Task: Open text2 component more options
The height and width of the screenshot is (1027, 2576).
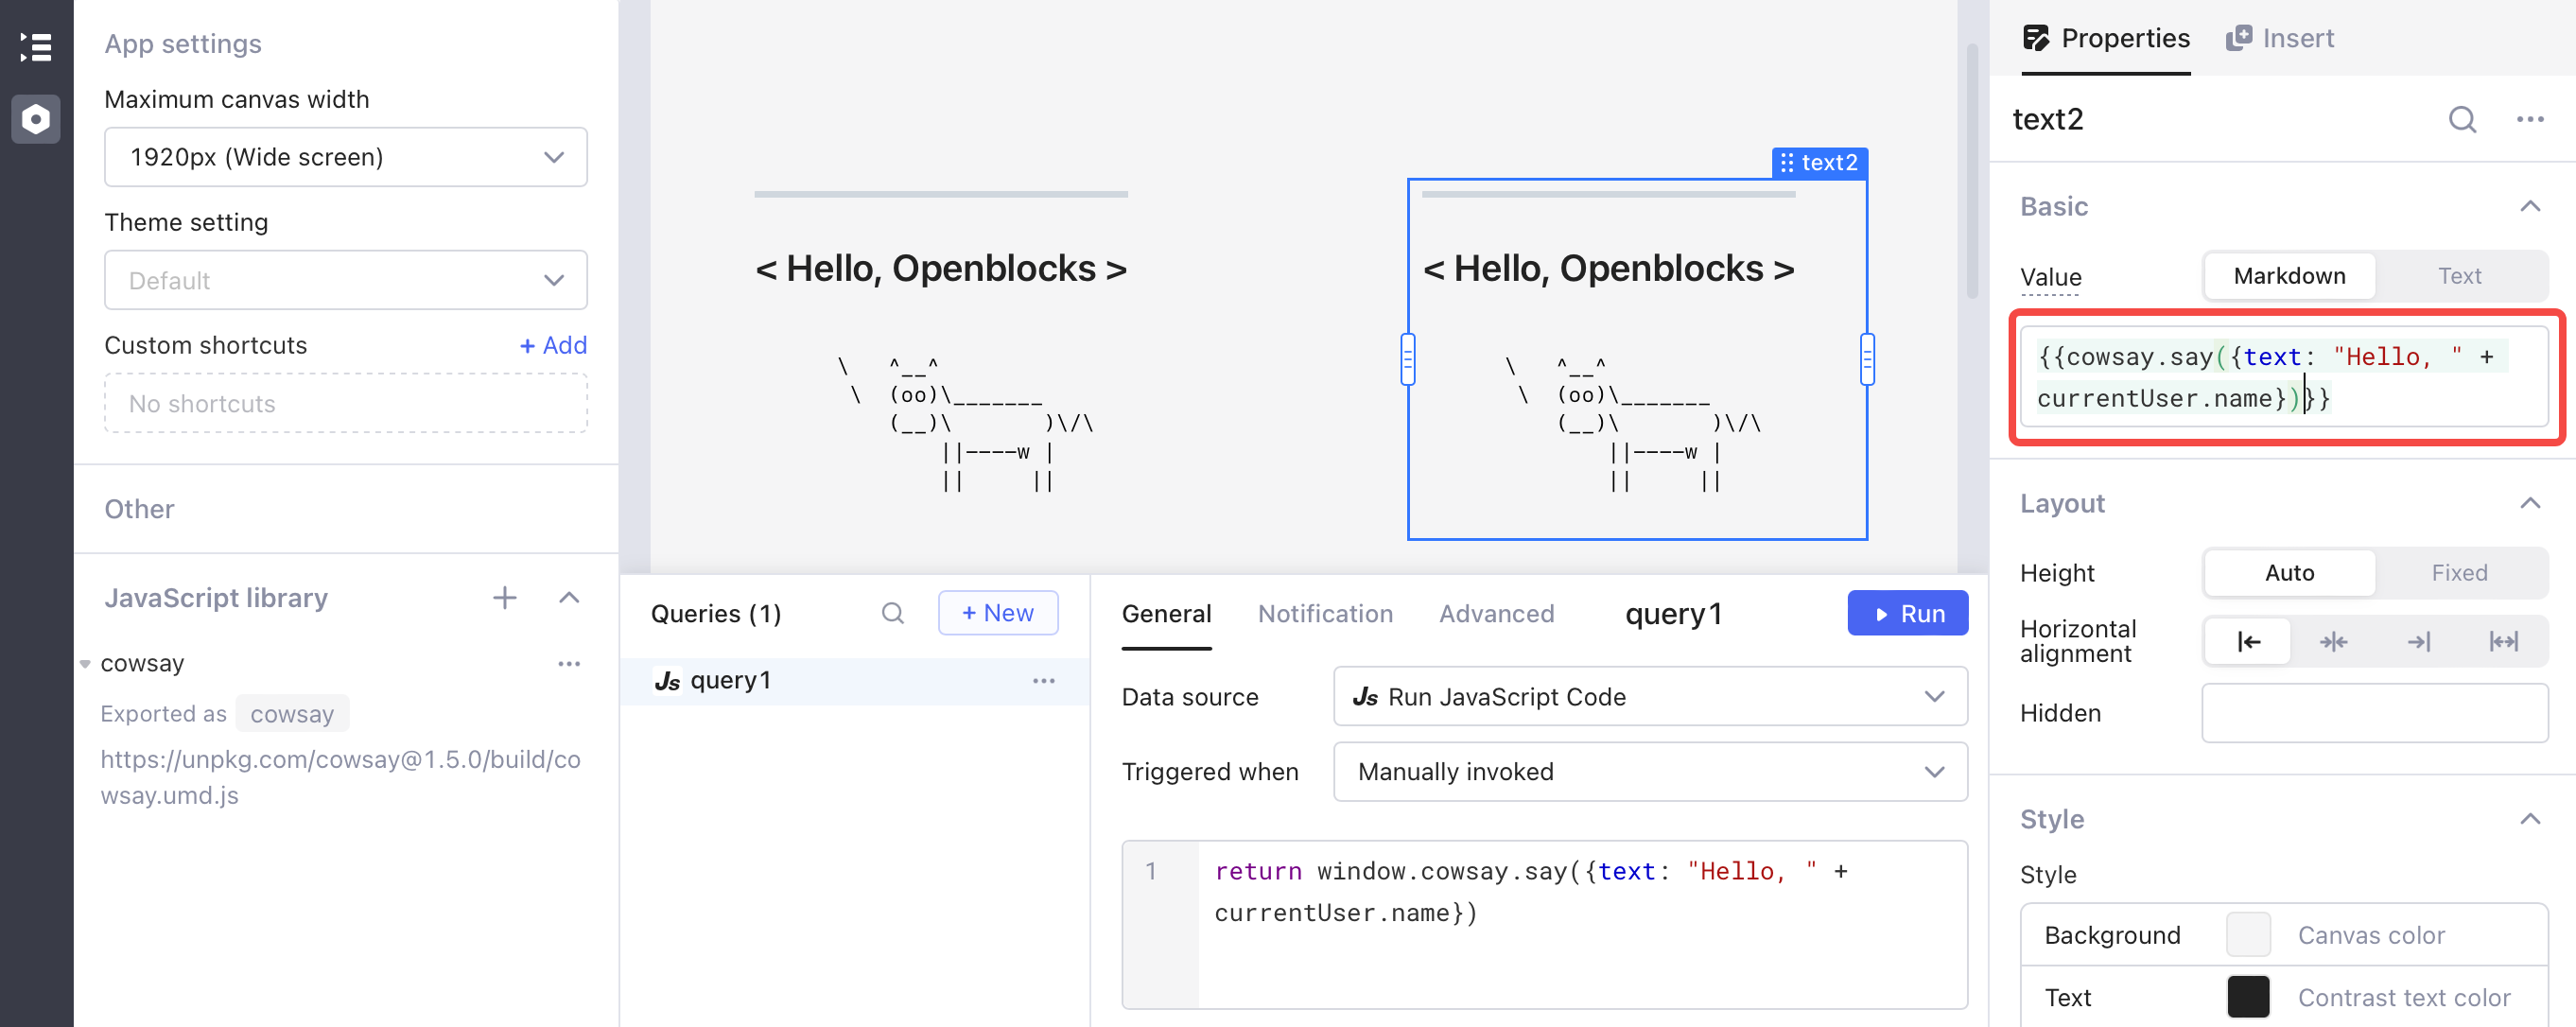Action: point(2530,120)
